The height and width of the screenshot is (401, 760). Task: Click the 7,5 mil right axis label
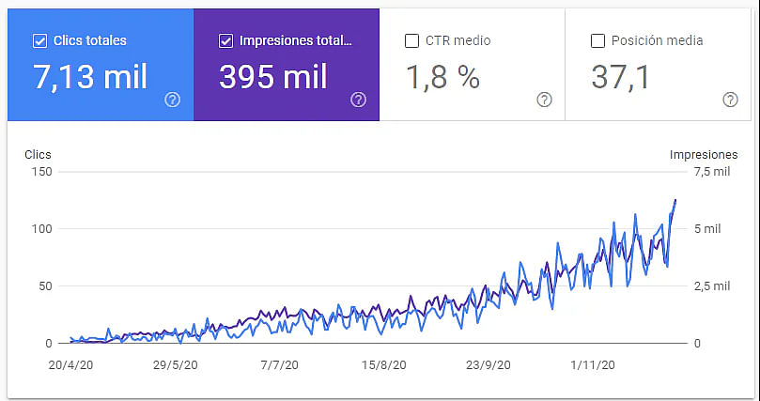(x=711, y=172)
